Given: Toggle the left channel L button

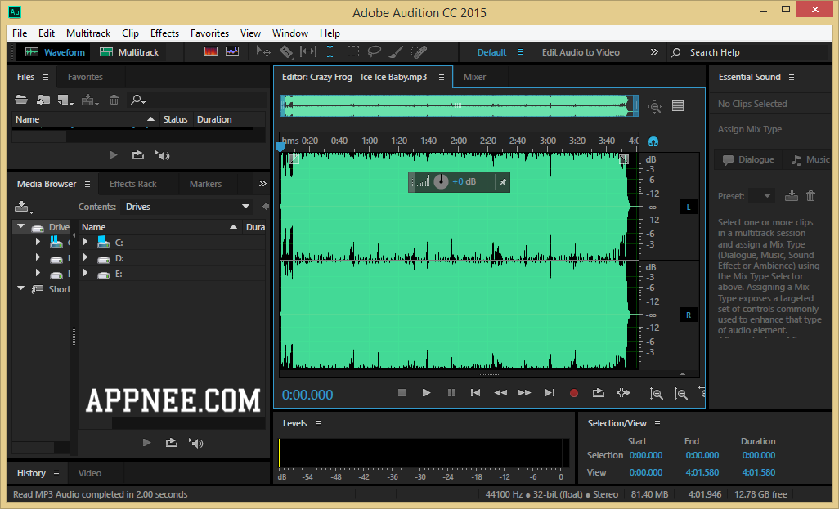Looking at the screenshot, I should pos(688,207).
